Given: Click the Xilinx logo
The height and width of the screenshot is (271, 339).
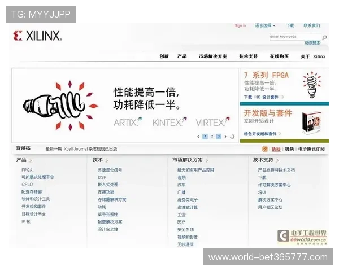Looking at the screenshot, I should tap(38, 36).
